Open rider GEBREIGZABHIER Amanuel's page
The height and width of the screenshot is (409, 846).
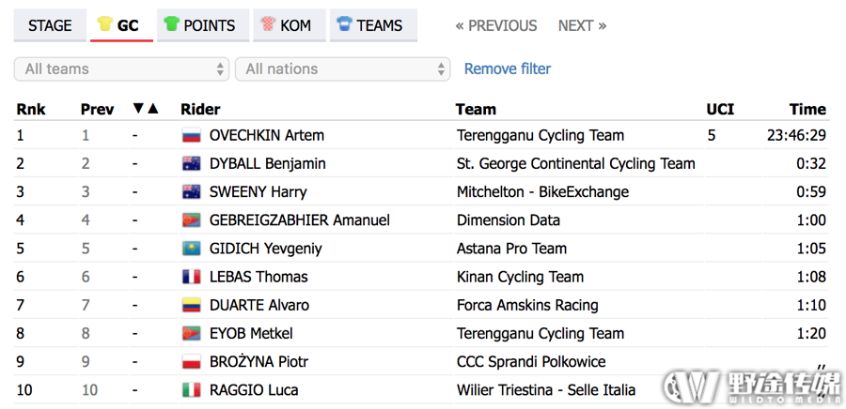point(300,220)
